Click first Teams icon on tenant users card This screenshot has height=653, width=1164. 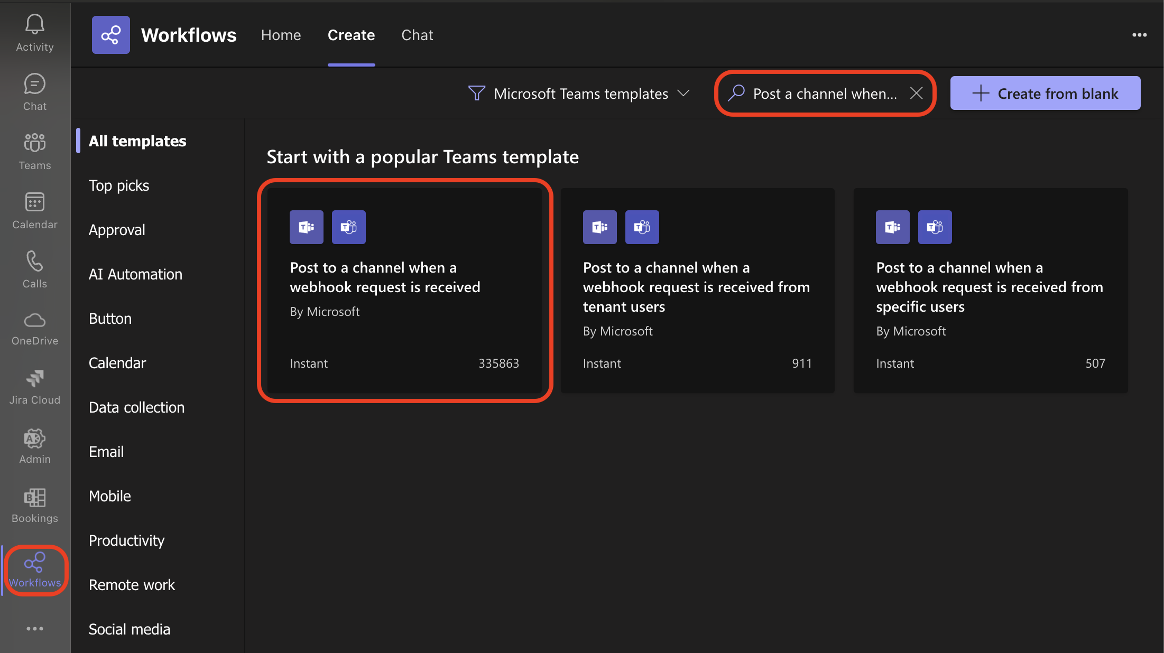(600, 227)
